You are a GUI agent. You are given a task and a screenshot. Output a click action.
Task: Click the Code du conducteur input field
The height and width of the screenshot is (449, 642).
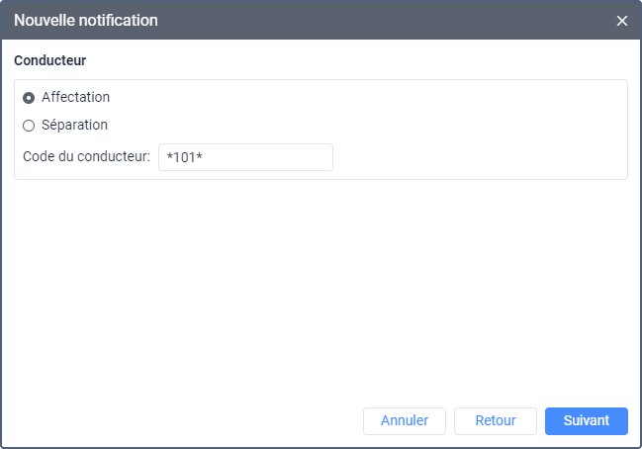(245, 157)
